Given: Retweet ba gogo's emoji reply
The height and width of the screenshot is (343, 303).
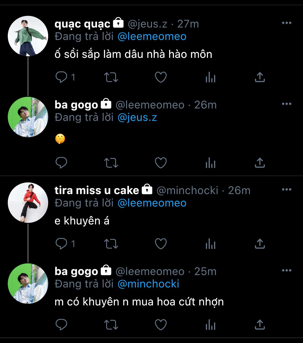Looking at the screenshot, I should tap(111, 163).
